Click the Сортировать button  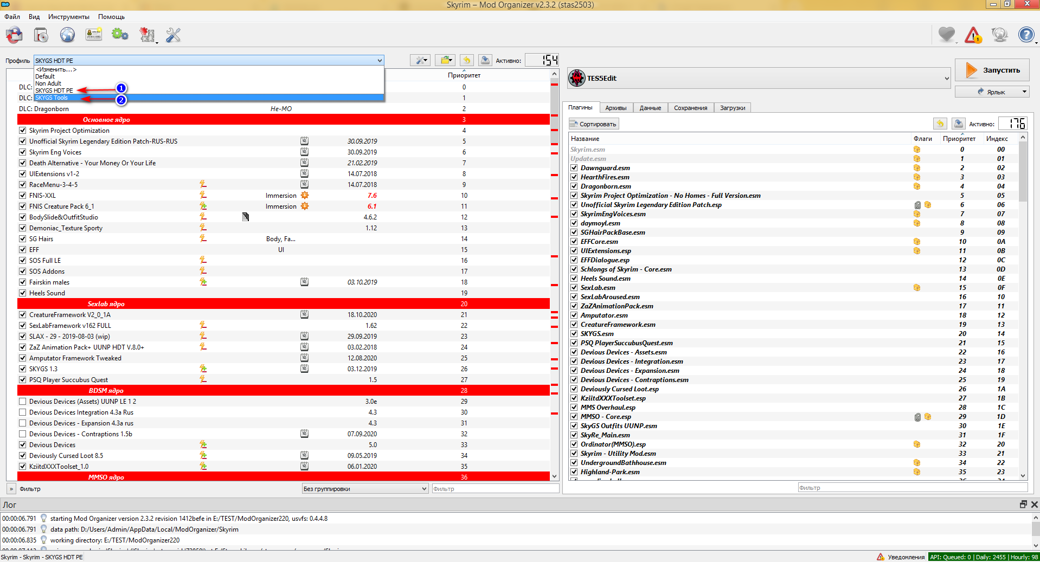(x=593, y=124)
